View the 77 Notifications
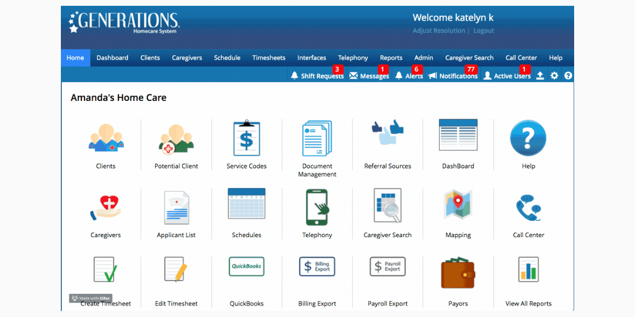Screen dimensions: 635x317 pyautogui.click(x=453, y=76)
